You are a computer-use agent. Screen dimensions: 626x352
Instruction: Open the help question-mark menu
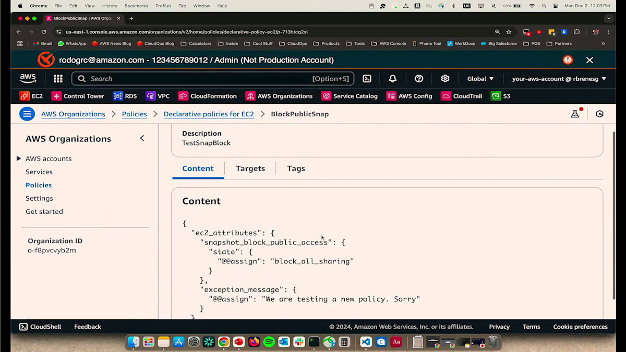(x=419, y=79)
